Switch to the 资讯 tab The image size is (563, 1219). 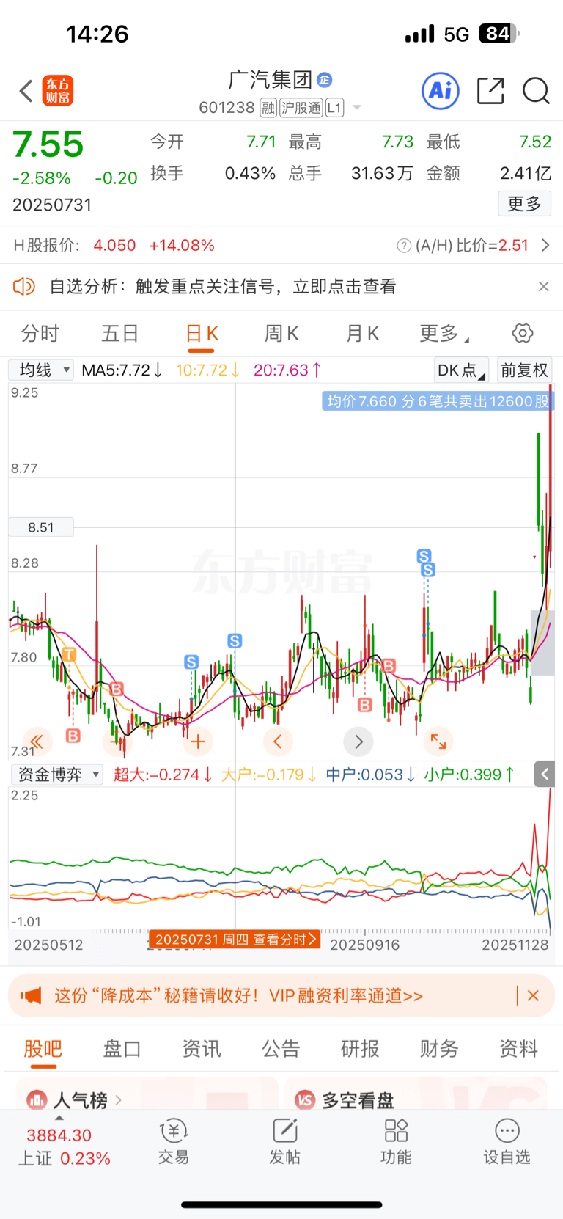pos(202,1049)
